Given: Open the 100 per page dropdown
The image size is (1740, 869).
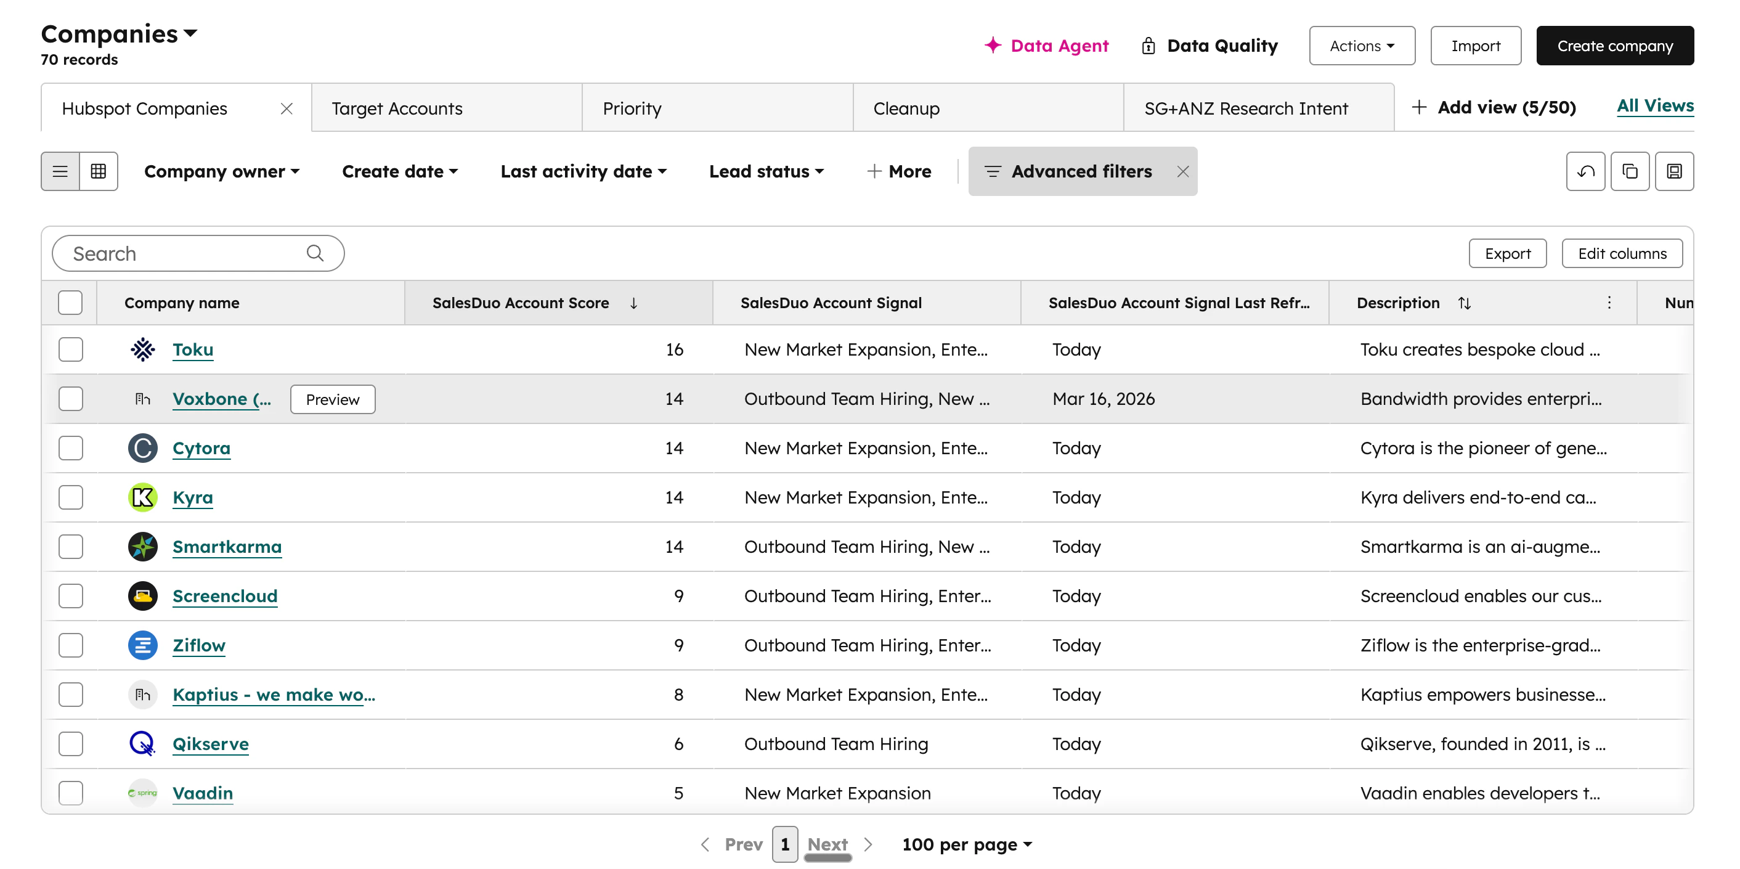Looking at the screenshot, I should [967, 844].
